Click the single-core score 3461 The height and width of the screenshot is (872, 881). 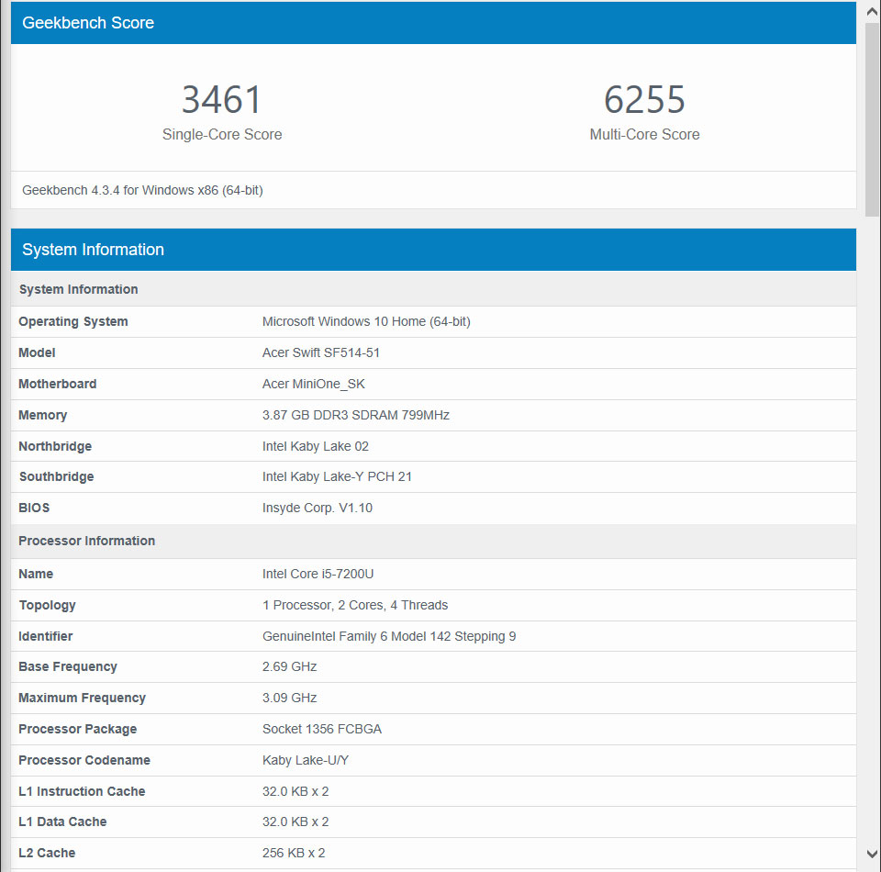(222, 99)
